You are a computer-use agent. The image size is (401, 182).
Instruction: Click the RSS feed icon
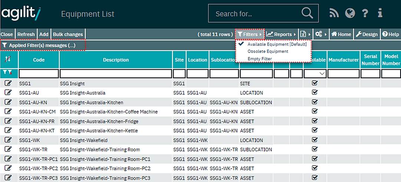[x=334, y=14]
